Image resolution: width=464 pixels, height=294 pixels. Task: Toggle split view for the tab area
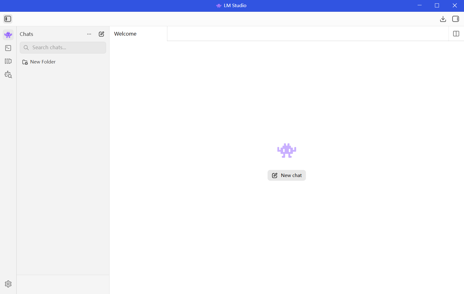pyautogui.click(x=456, y=34)
